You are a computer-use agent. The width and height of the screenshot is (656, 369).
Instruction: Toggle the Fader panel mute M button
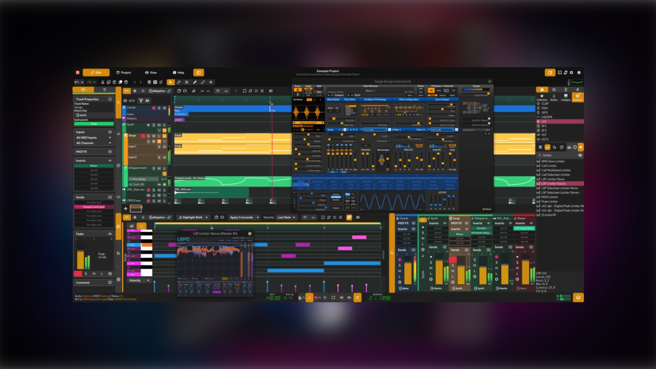pyautogui.click(x=94, y=273)
